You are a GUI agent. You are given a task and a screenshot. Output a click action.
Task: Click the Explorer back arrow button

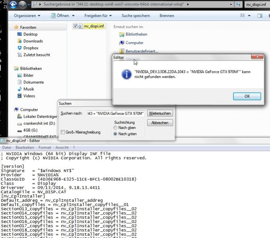pos(13,5)
